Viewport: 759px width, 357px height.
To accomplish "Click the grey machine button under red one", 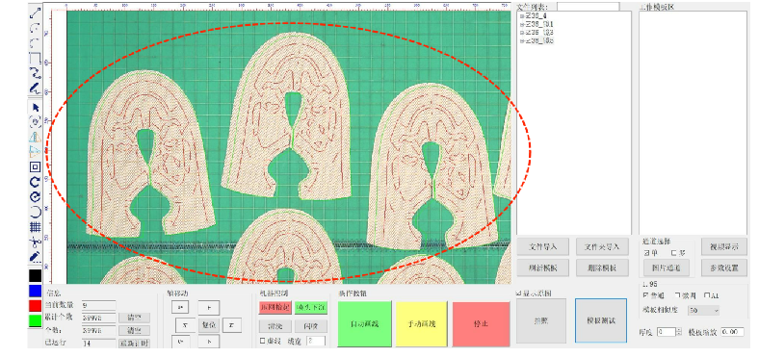I will tap(275, 325).
